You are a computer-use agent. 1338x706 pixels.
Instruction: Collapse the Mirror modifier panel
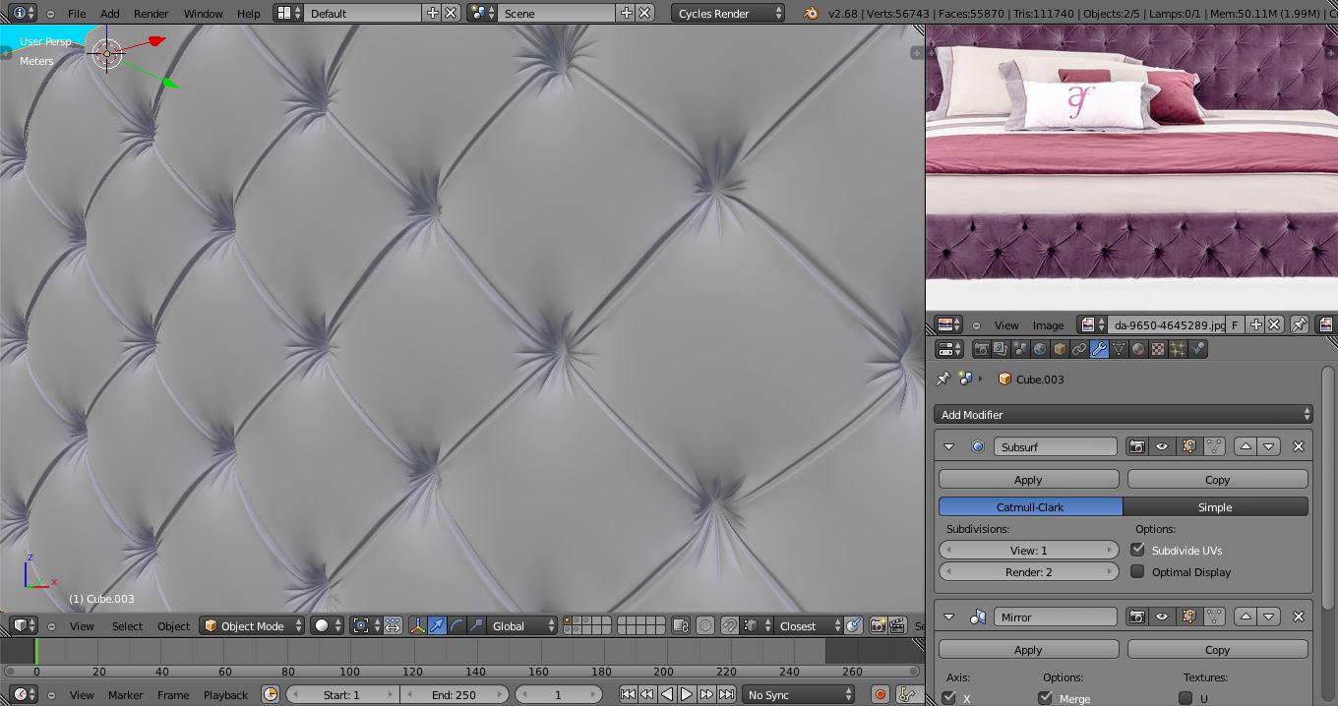click(x=948, y=617)
